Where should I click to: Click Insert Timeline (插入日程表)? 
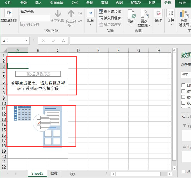tap(110, 18)
